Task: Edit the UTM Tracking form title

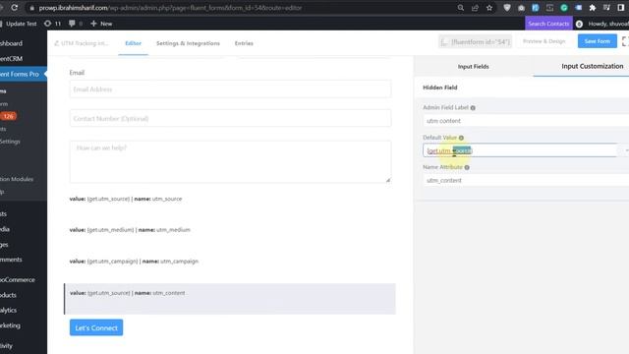Action: click(x=82, y=43)
